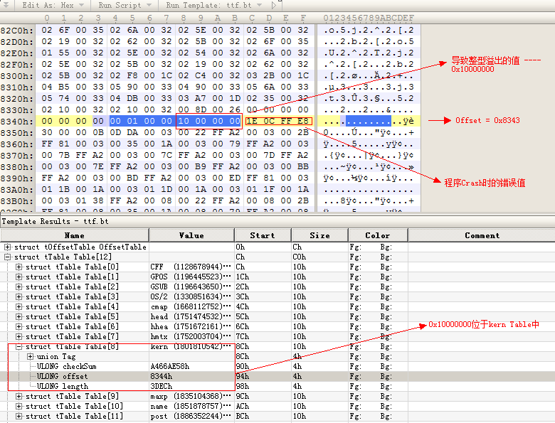Click the Fg: color cell of Table[0] row
Image resolution: width=555 pixels, height=423 pixels.
coord(356,267)
